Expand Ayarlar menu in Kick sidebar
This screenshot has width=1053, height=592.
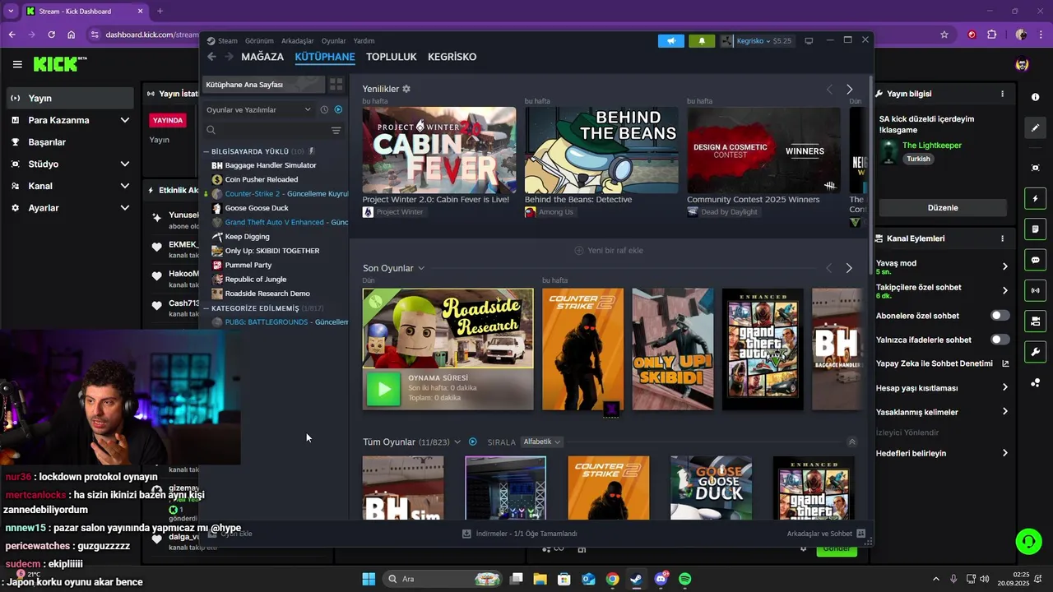point(124,208)
